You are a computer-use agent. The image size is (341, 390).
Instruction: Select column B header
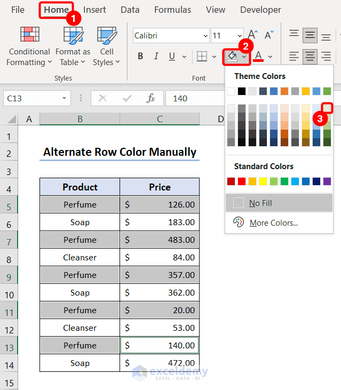(80, 119)
